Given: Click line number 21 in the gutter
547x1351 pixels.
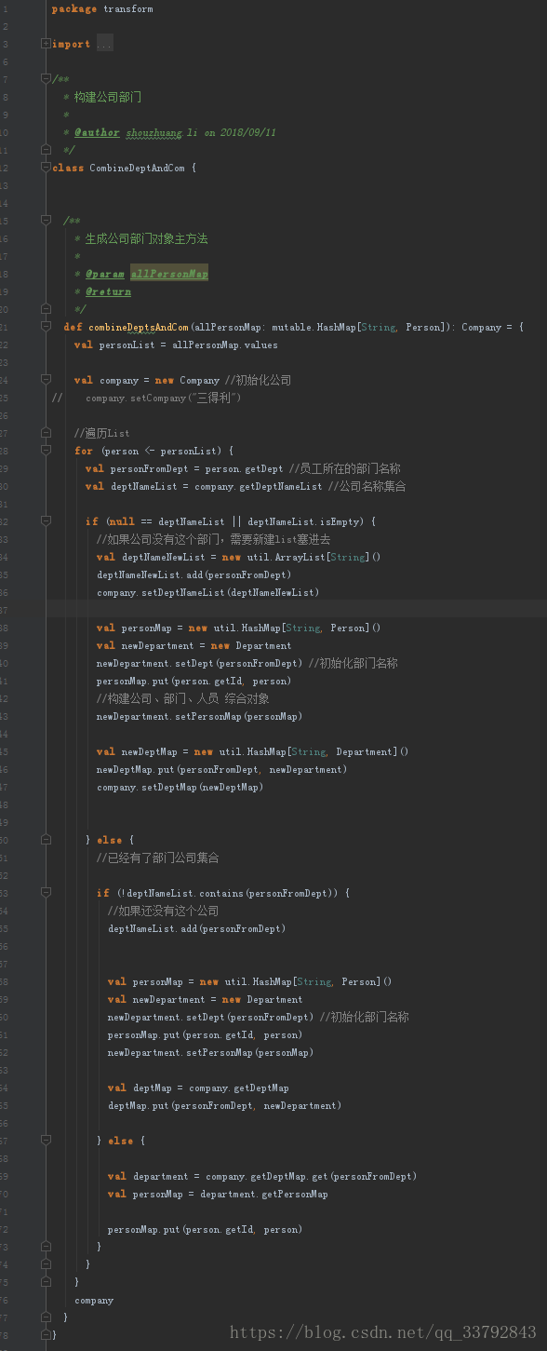Looking at the screenshot, I should pyautogui.click(x=3, y=327).
